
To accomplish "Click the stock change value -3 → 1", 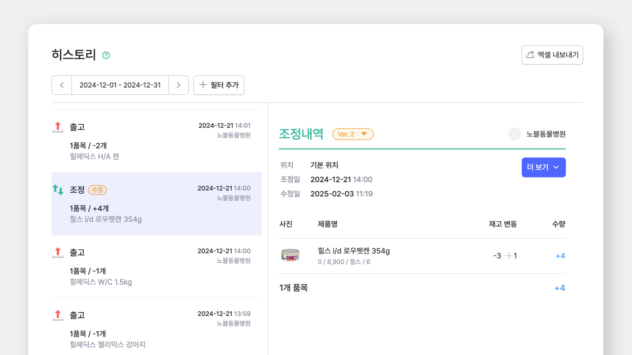I will point(505,256).
